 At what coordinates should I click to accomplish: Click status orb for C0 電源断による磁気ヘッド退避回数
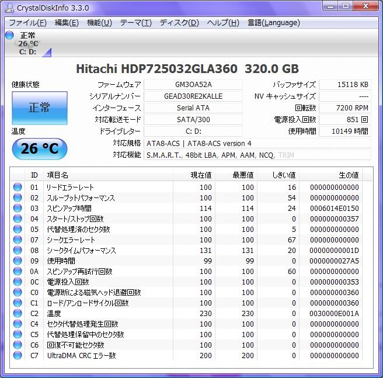[x=18, y=292]
